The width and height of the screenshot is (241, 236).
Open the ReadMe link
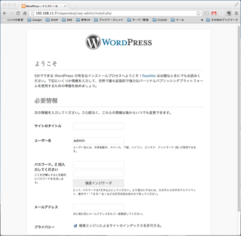tap(148, 76)
